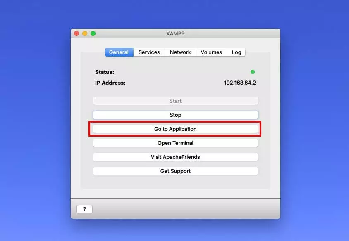Click Get Support
This screenshot has height=241, width=349.
click(175, 171)
